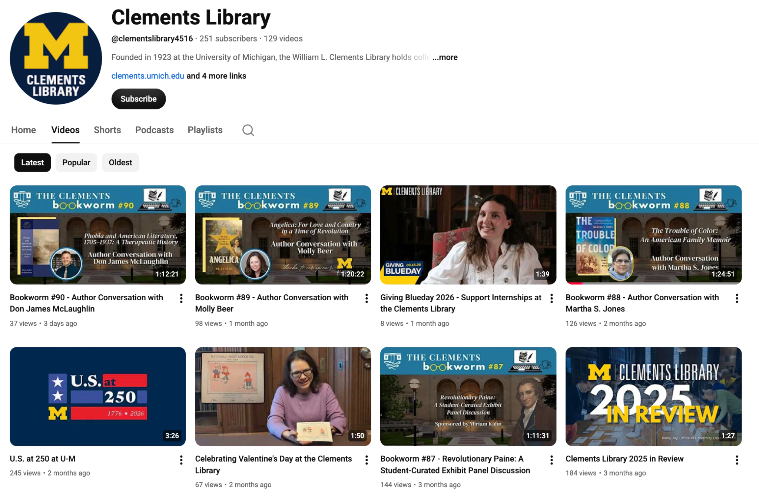Click '37 views • 3 days ago' text

[43, 323]
